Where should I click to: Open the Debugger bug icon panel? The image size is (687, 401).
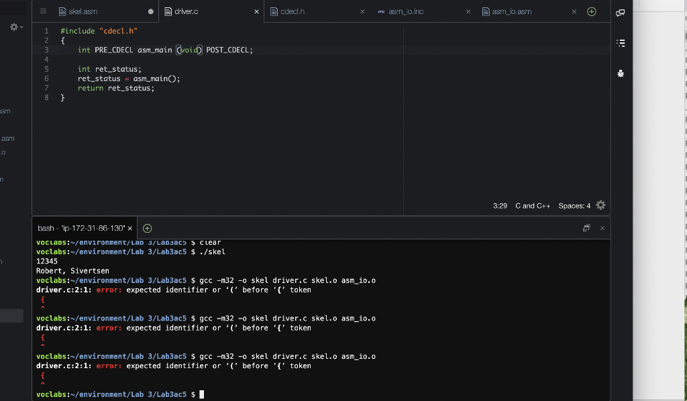pos(621,74)
